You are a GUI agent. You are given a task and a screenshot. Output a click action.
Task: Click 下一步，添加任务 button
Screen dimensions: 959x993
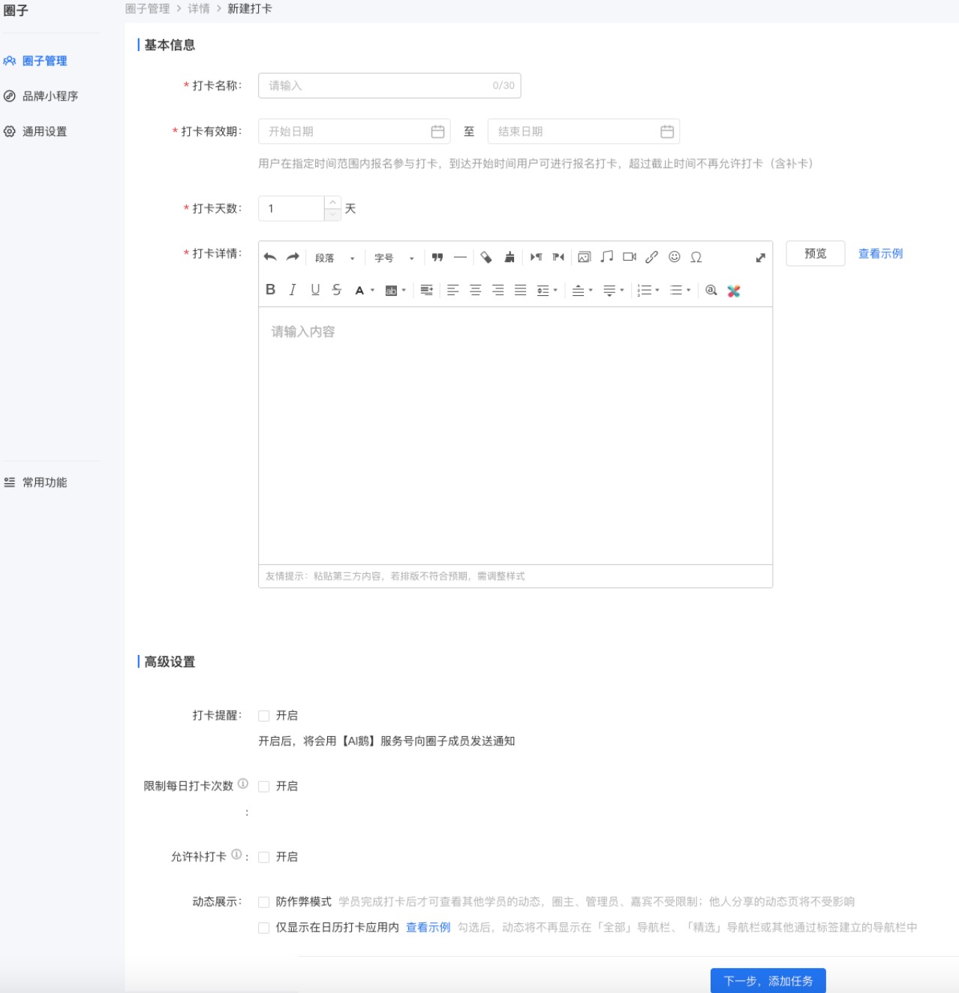[768, 981]
